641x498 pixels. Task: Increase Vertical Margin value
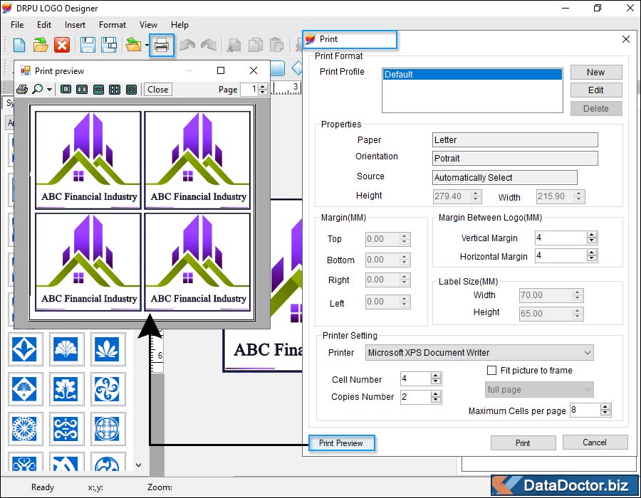tap(592, 235)
